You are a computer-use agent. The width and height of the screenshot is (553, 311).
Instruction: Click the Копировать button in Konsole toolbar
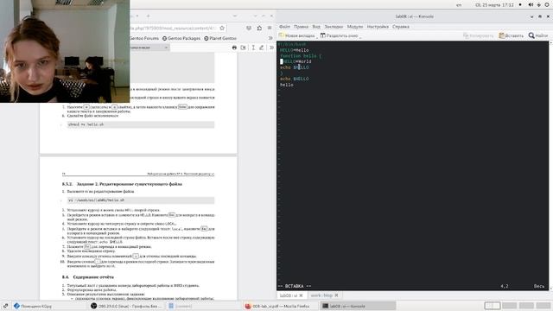(x=478, y=35)
